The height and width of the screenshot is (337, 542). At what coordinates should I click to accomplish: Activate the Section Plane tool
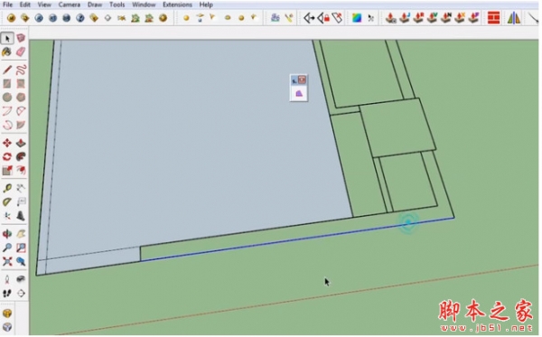(x=21, y=293)
